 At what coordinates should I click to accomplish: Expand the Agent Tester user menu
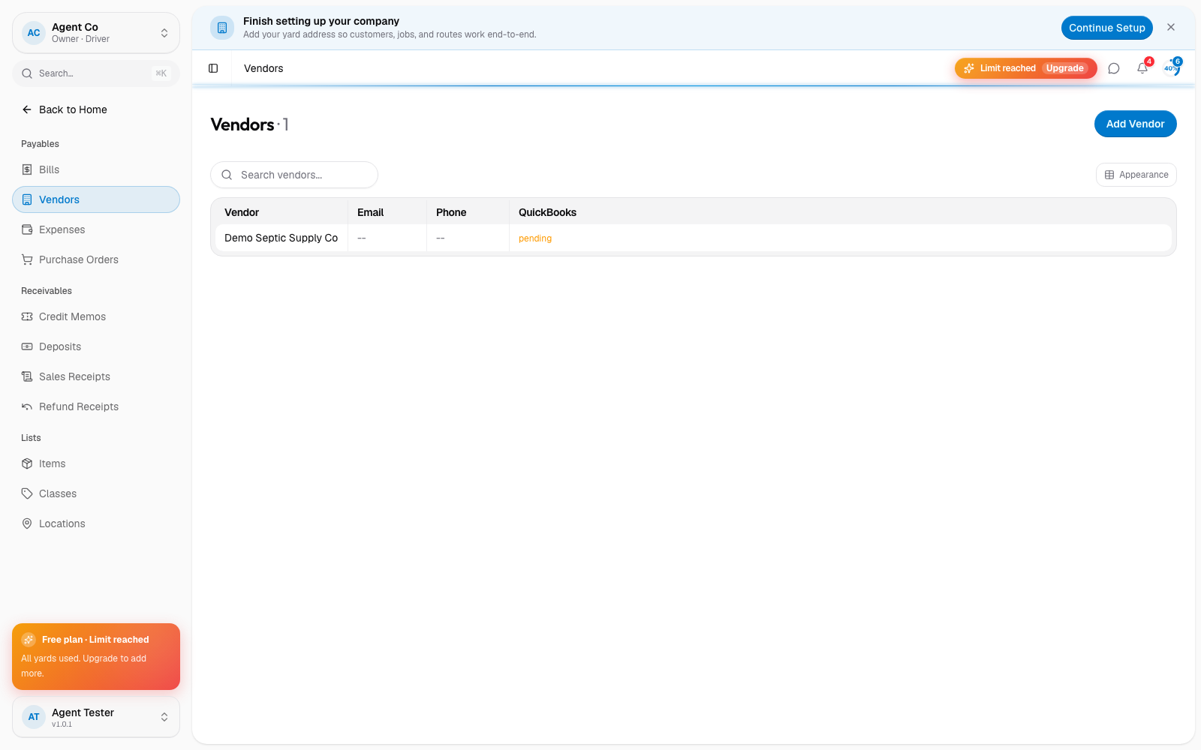96,717
